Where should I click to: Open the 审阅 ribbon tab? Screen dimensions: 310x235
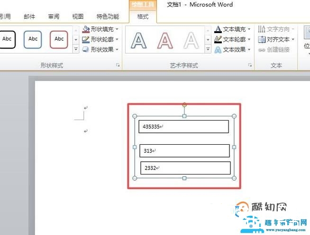54,17
